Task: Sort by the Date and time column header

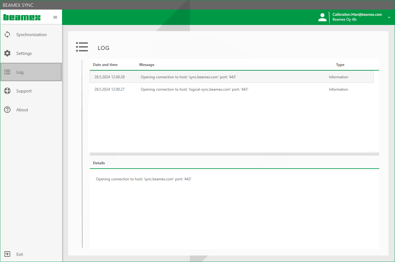Action: click(105, 65)
